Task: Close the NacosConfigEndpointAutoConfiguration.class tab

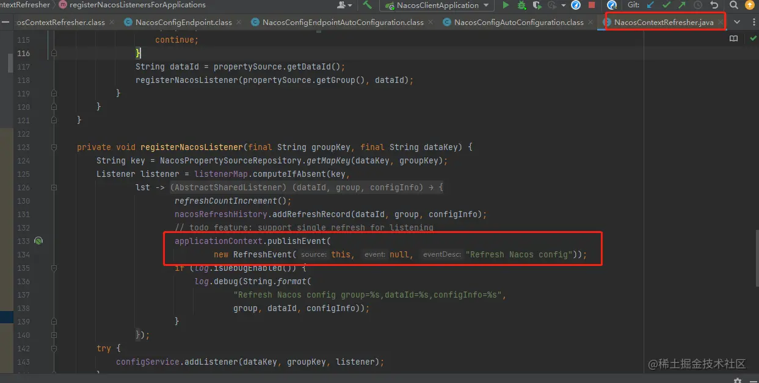Action: click(x=430, y=23)
